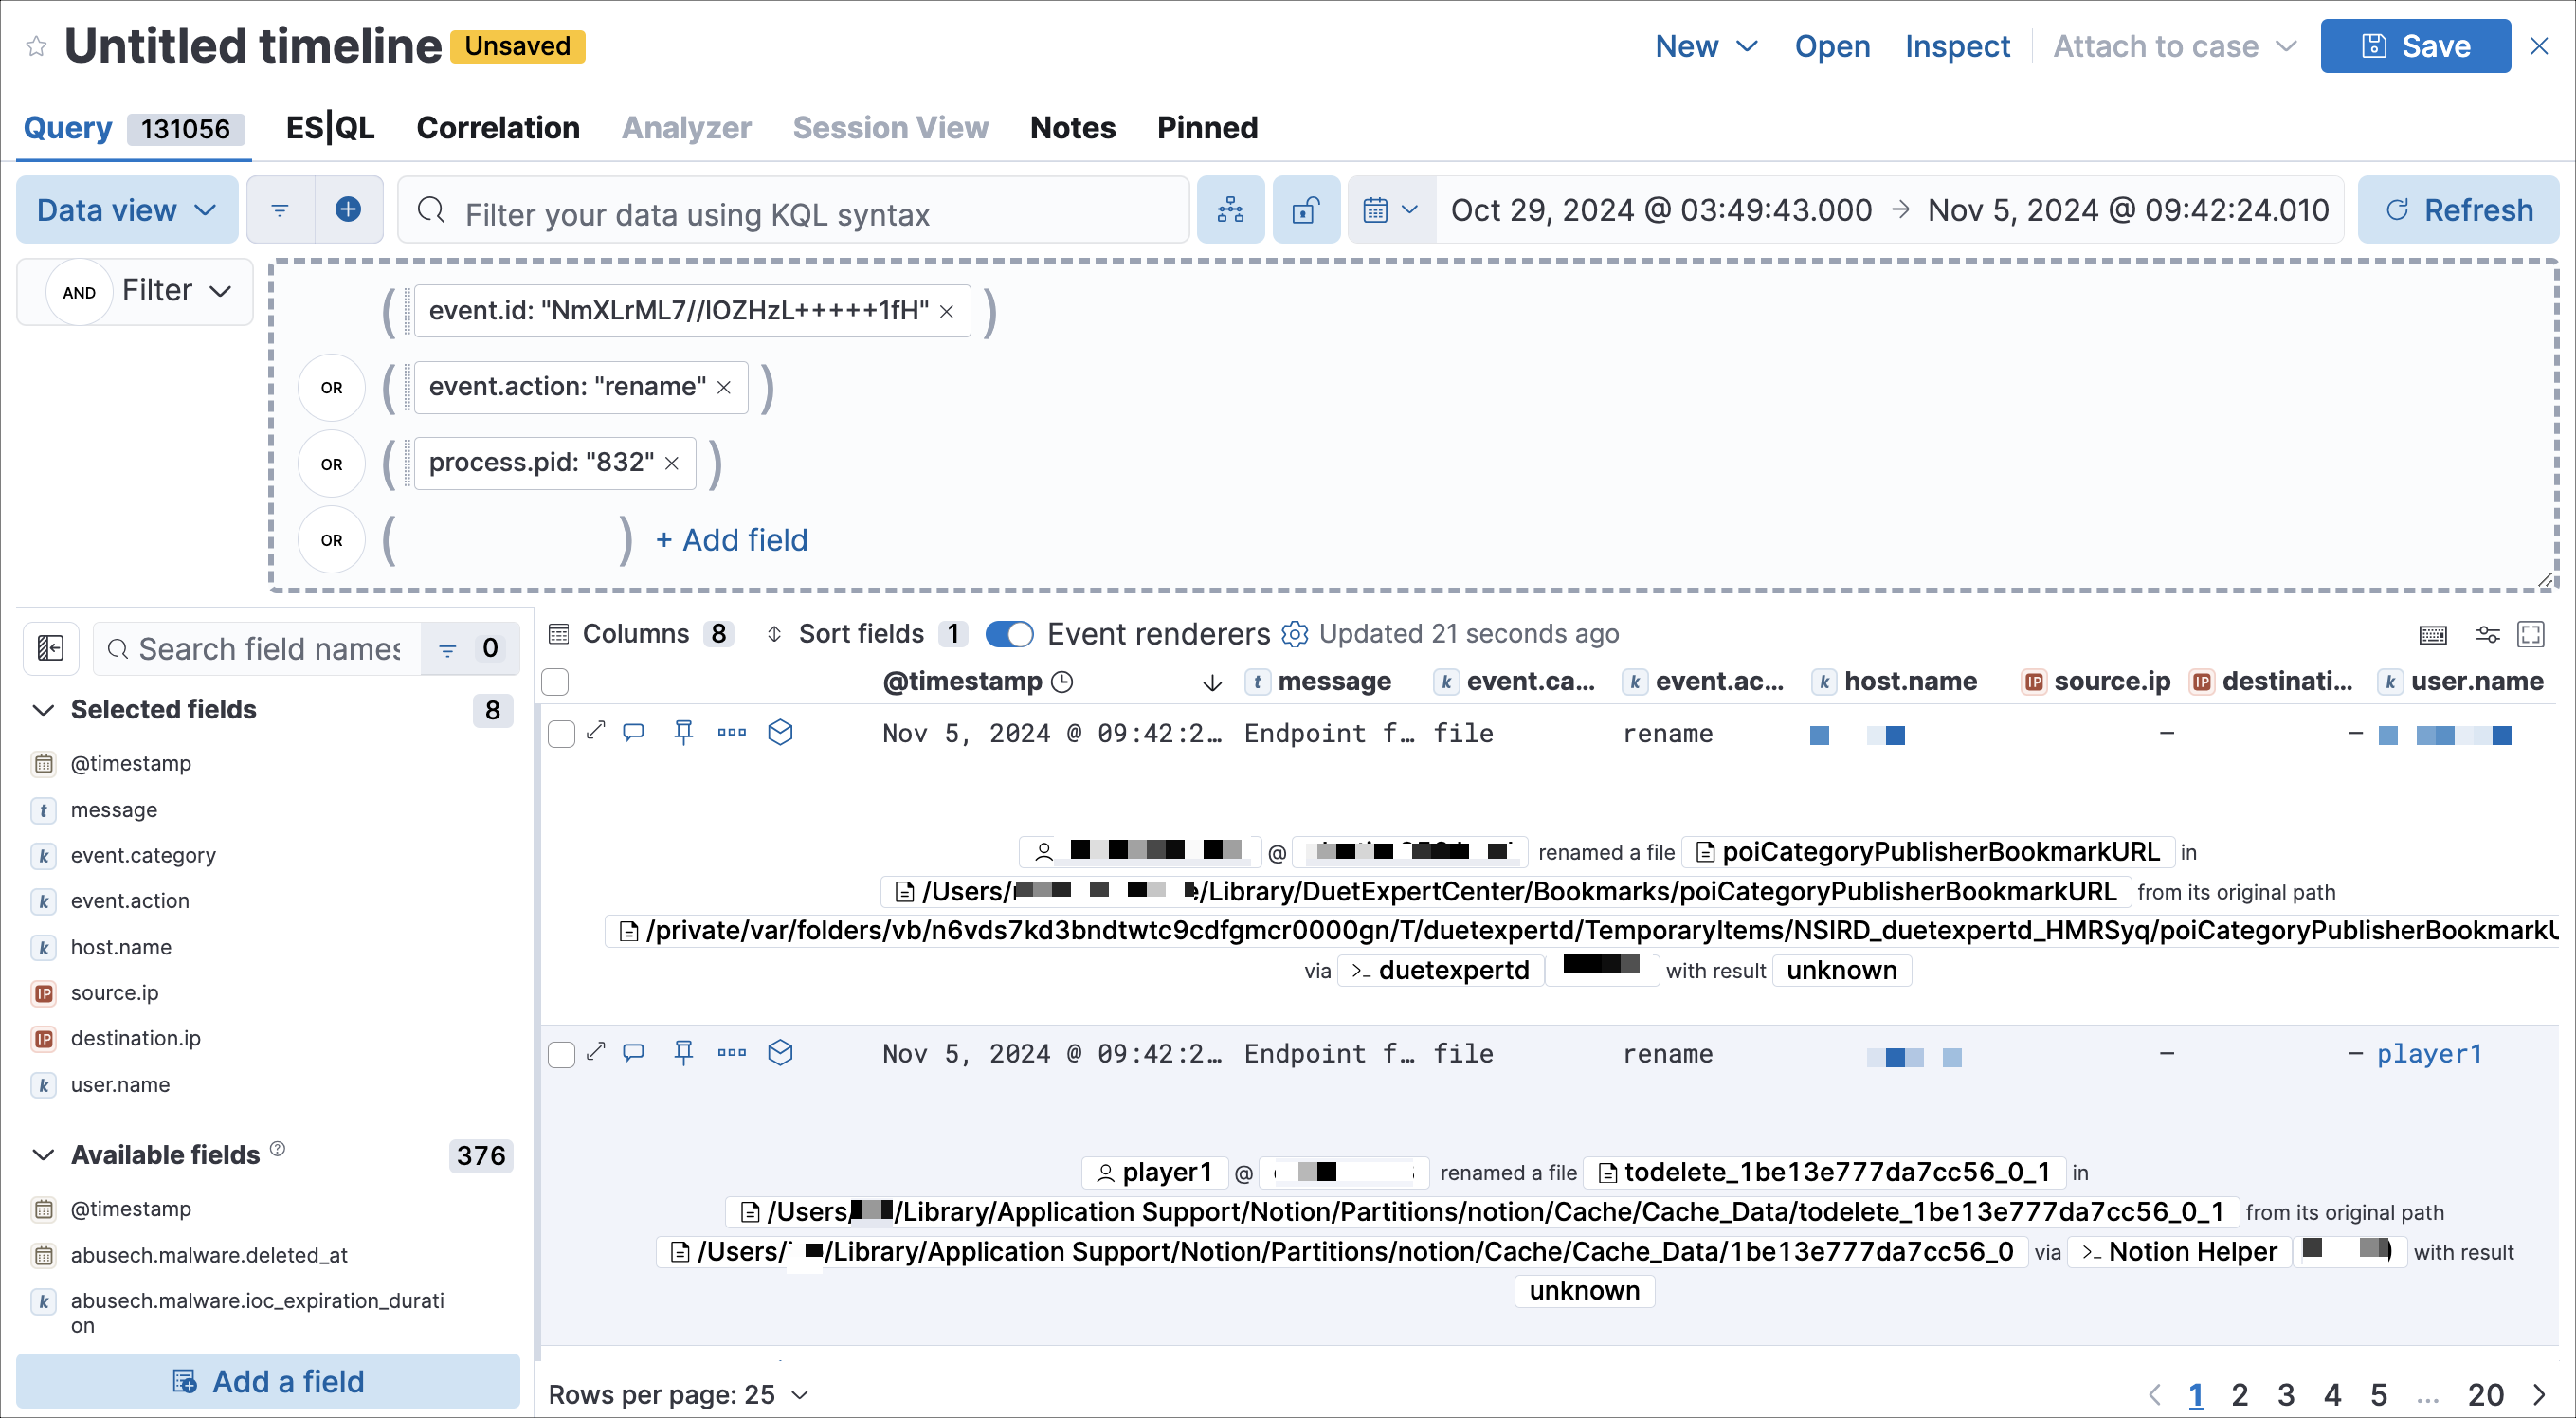Select the checkbox on the first event row
The width and height of the screenshot is (2576, 1418).
[x=561, y=732]
